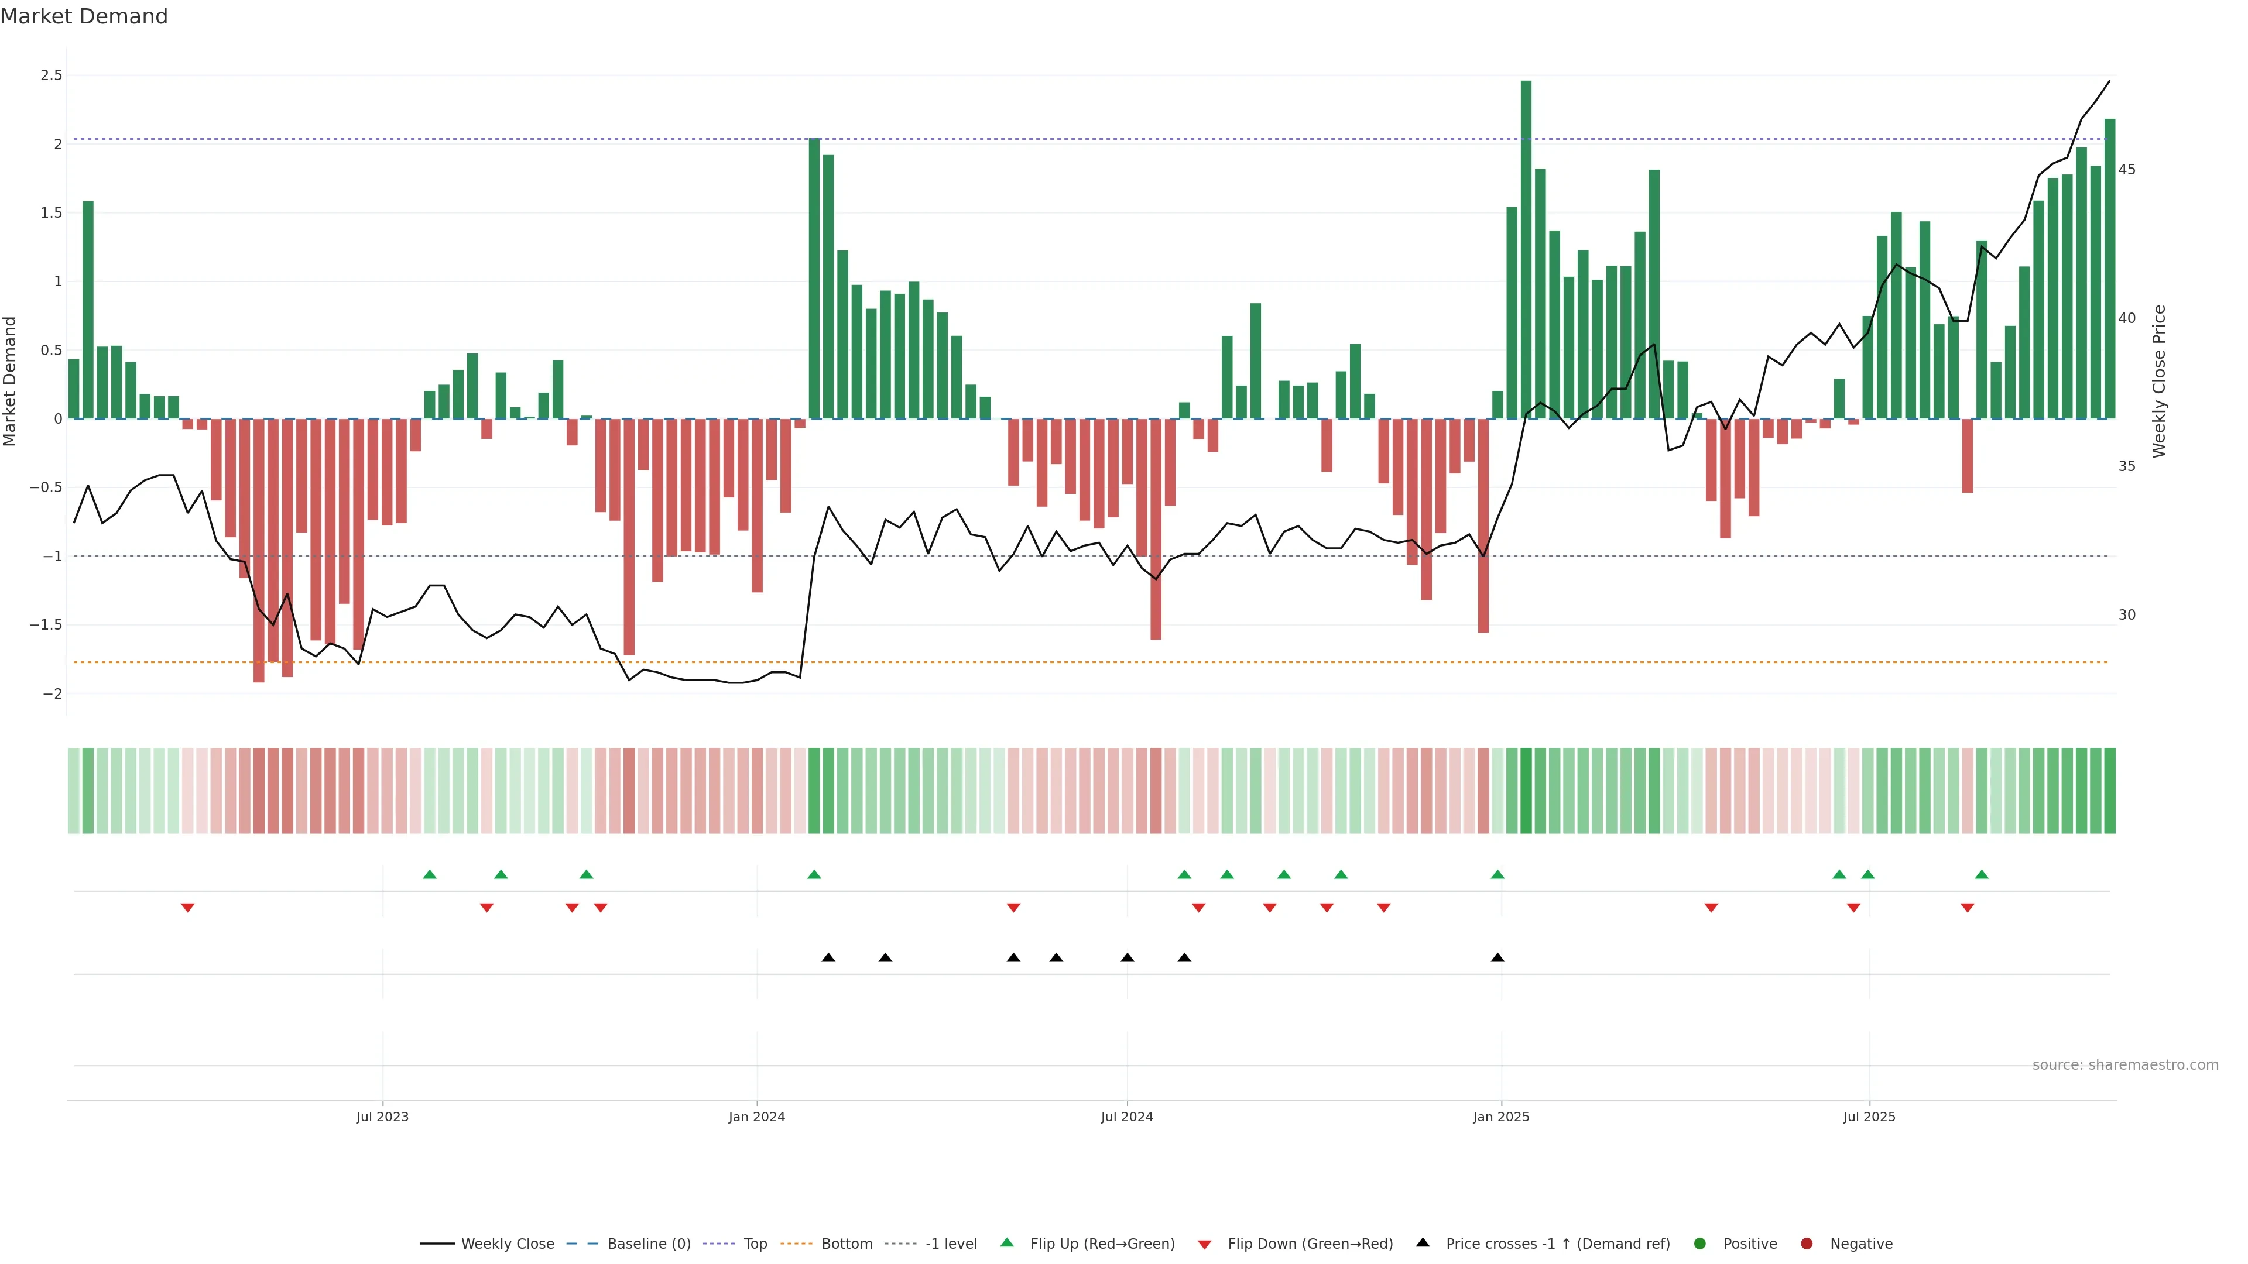The width and height of the screenshot is (2248, 1264).
Task: Click the first red Flip Down marker
Action: tap(187, 907)
